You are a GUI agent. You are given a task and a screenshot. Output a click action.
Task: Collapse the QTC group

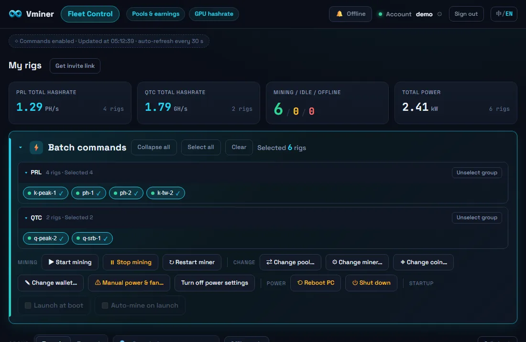click(x=26, y=218)
